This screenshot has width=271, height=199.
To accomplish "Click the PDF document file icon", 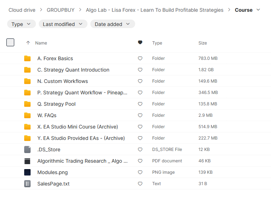I will [27, 161].
